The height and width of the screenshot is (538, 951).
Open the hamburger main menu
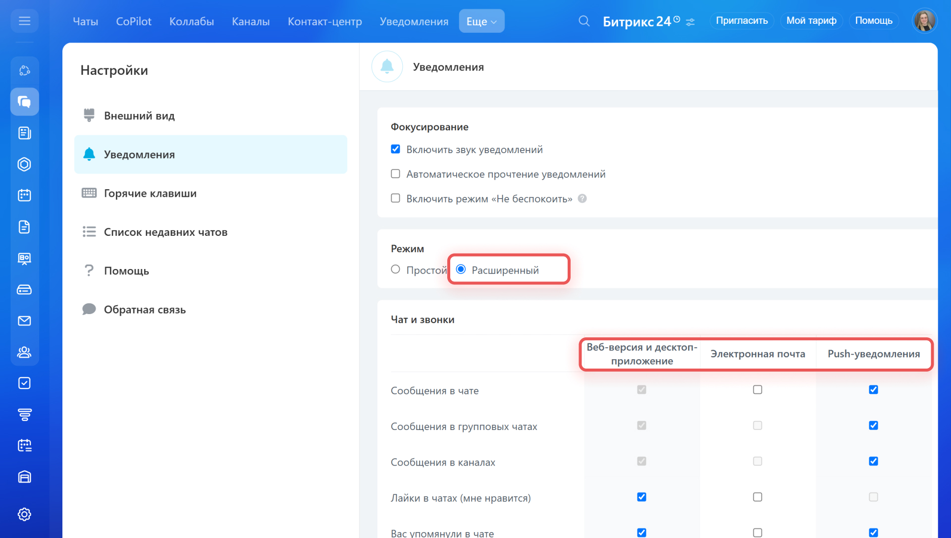coord(24,21)
